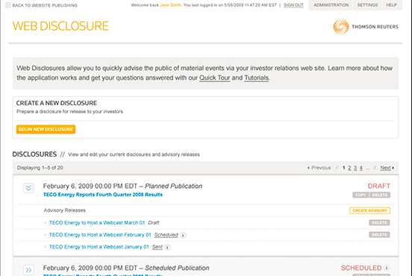
Task: Open info icon next to Scheduled advisory status
Action: 183,235
